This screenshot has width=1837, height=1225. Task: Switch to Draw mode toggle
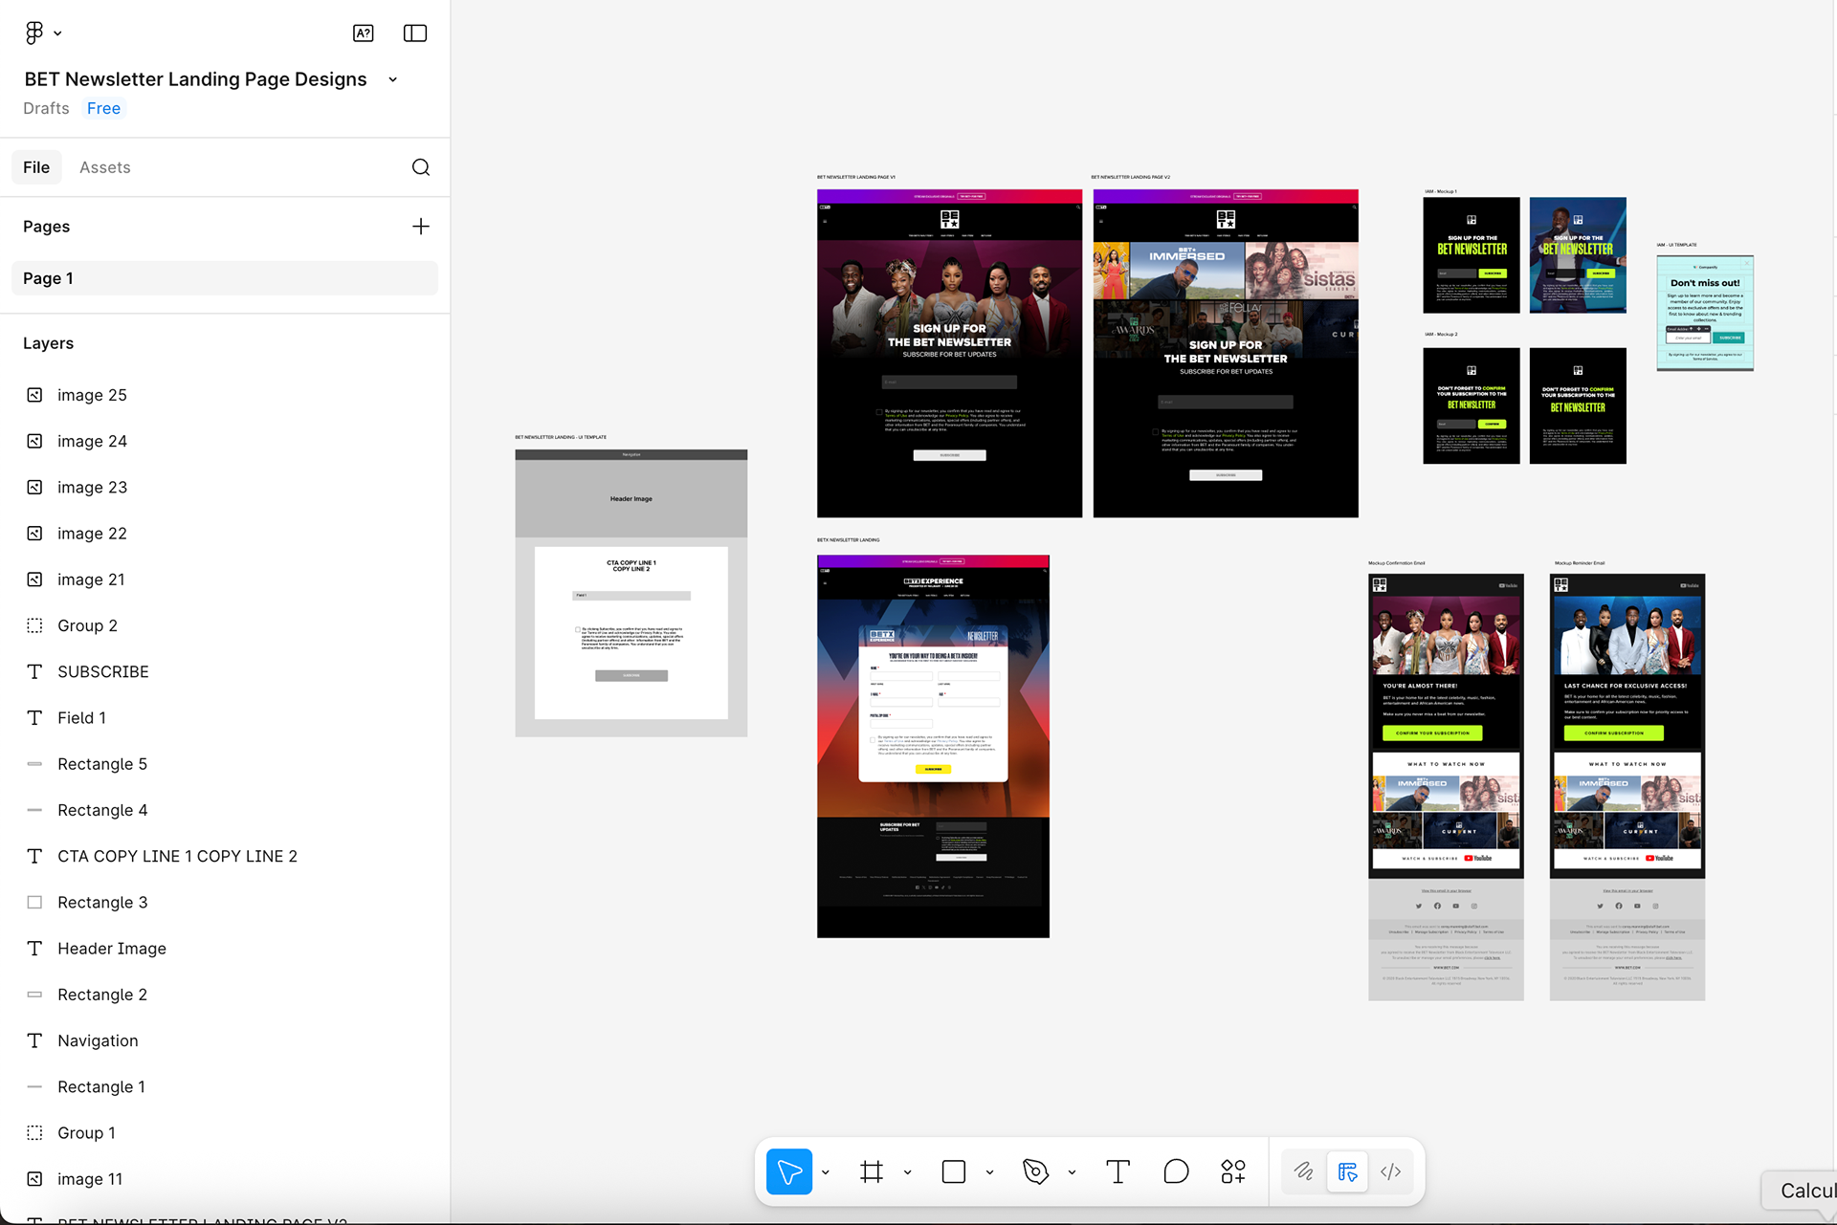tap(1303, 1171)
